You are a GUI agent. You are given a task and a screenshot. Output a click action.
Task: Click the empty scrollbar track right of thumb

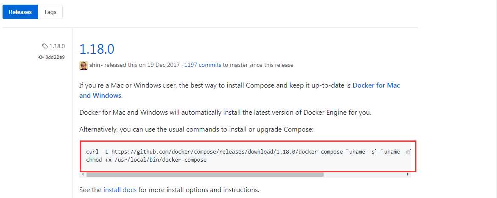click(x=364, y=174)
